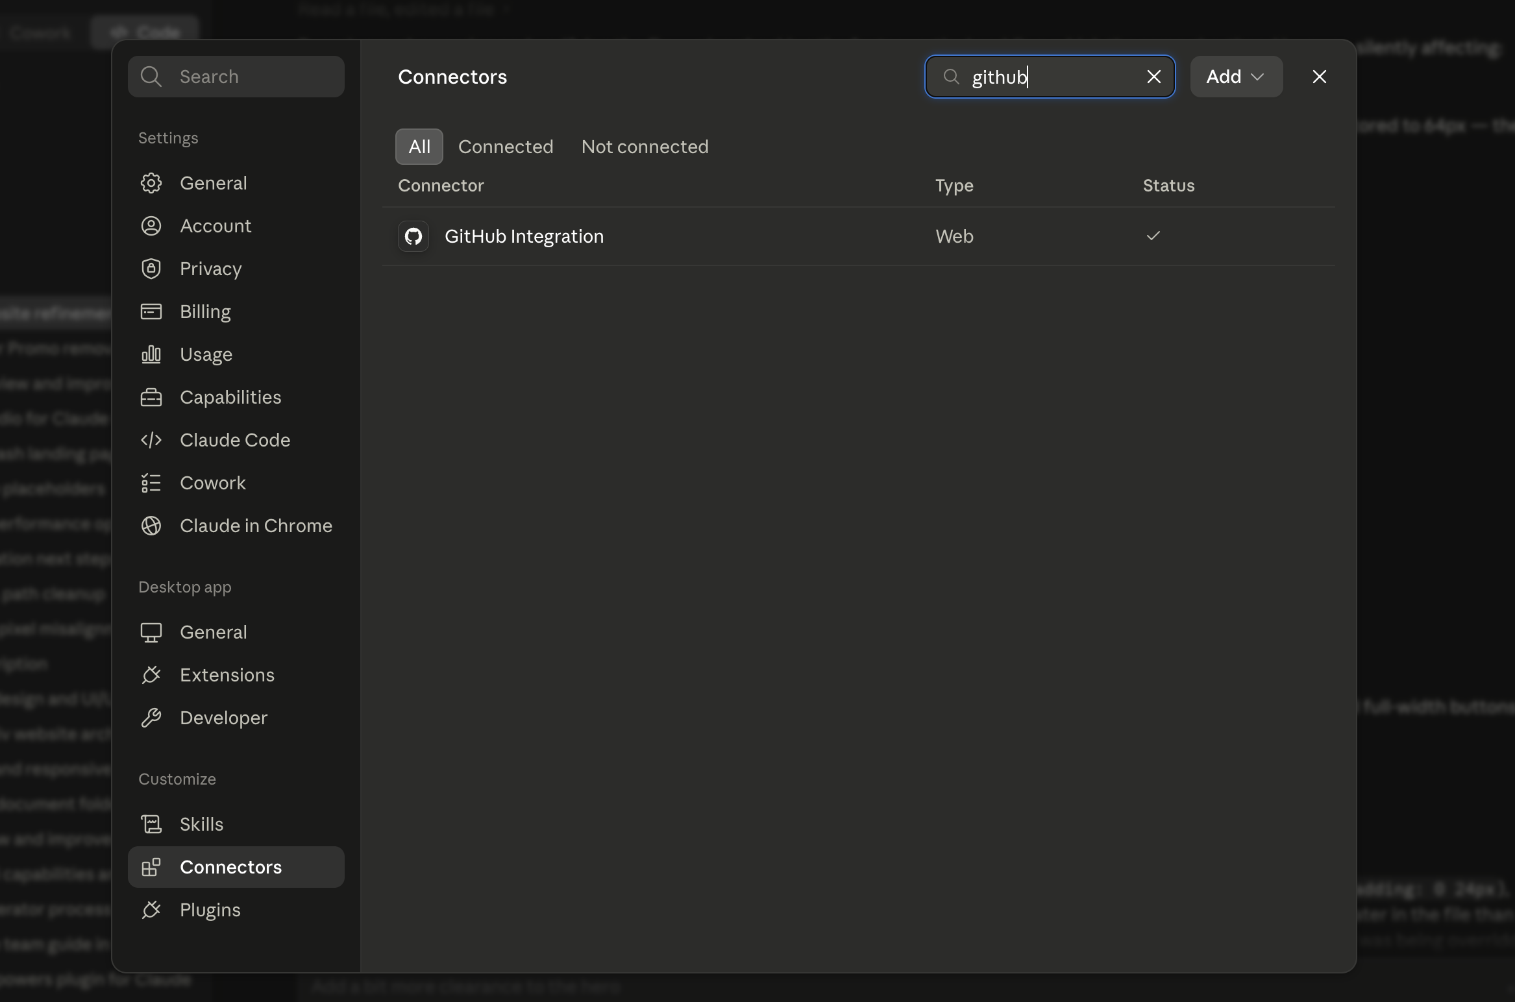Clear the github search text
This screenshot has height=1002, width=1515.
(1153, 77)
